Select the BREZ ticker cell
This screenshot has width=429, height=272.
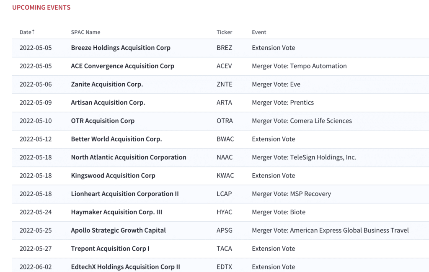click(225, 48)
